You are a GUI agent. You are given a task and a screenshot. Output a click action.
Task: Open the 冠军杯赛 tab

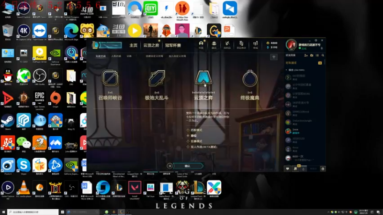point(173,45)
